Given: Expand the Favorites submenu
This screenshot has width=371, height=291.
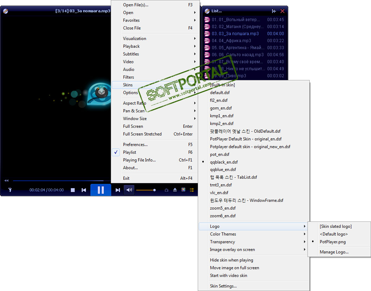Looking at the screenshot, I should pos(155,20).
